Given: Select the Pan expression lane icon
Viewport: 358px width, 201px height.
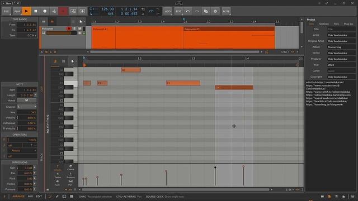Looking at the screenshot, I should click(70, 183).
